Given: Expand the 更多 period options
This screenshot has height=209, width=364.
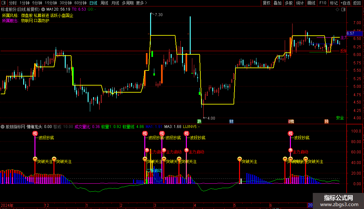Looking at the screenshot, I should [142, 3].
